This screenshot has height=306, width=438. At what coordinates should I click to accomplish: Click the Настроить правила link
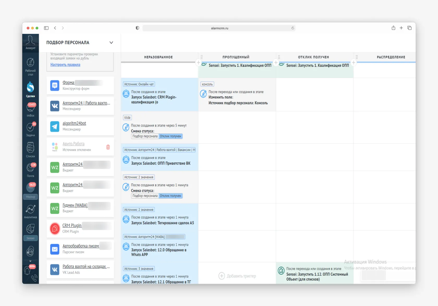coord(65,65)
